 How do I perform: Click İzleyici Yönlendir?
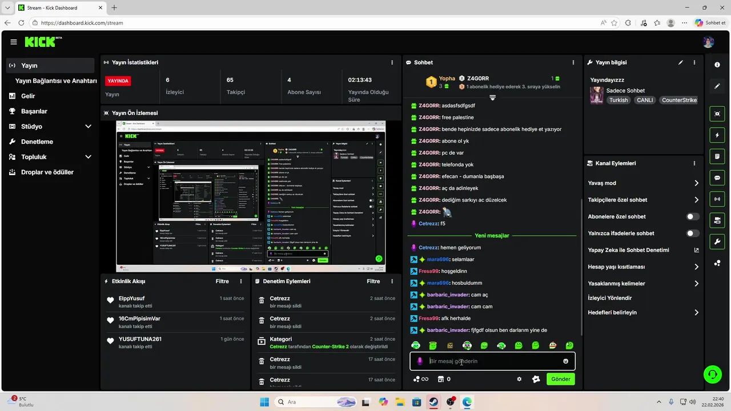pyautogui.click(x=610, y=298)
